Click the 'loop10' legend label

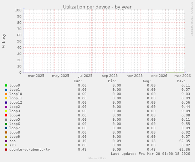(16, 94)
